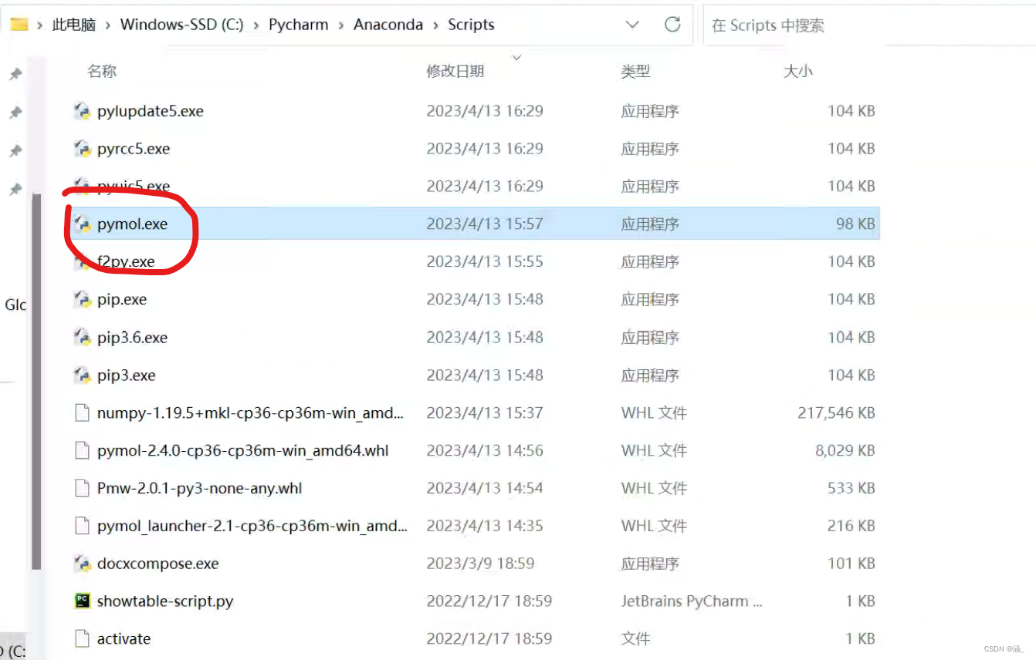Click the numpy whl file icon
The image size is (1036, 660).
click(x=82, y=413)
